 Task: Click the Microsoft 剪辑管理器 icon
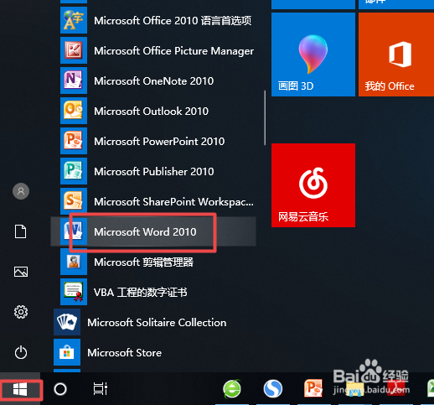(74, 262)
